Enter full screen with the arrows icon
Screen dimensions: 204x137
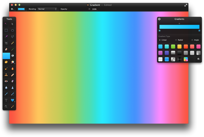click(186, 5)
